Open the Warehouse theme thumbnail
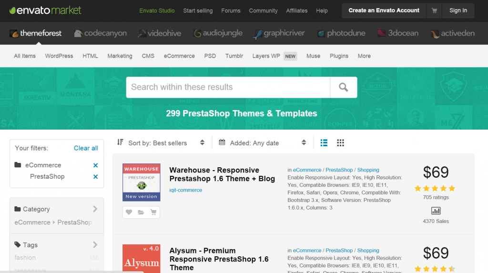The width and height of the screenshot is (488, 273). 142,182
